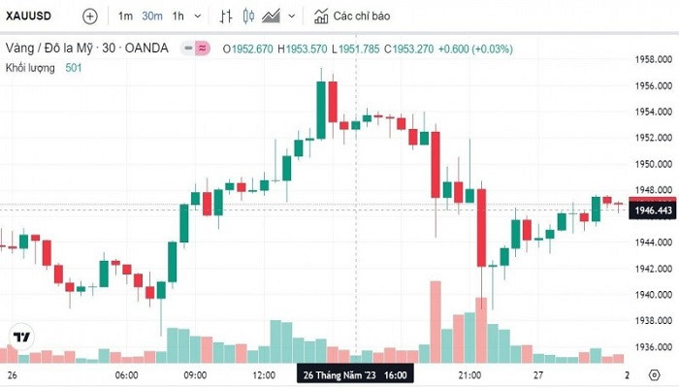The image size is (679, 388).
Task: Click the add symbol plus icon
Action: (x=90, y=16)
